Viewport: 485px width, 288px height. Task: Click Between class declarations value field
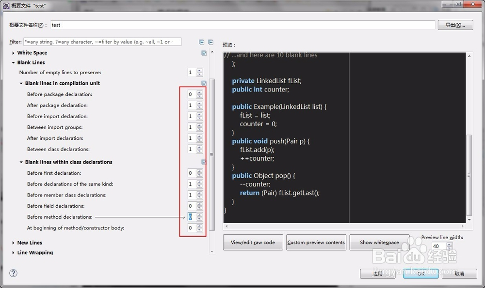pos(192,149)
